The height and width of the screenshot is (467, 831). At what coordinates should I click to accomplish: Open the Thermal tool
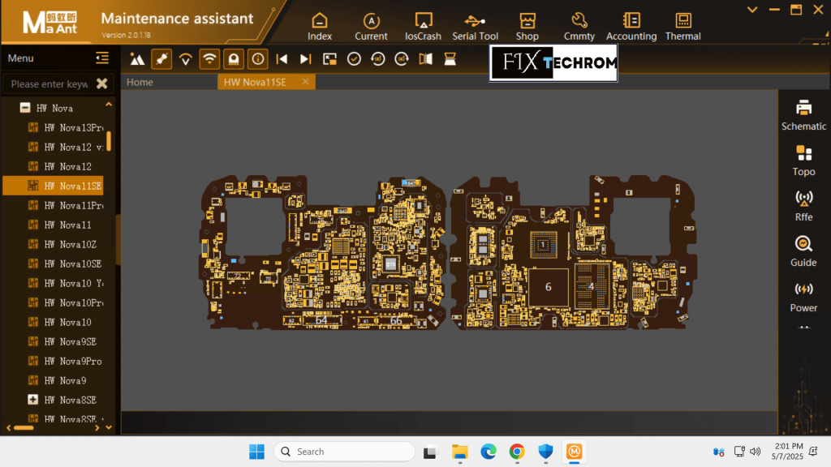click(x=683, y=27)
